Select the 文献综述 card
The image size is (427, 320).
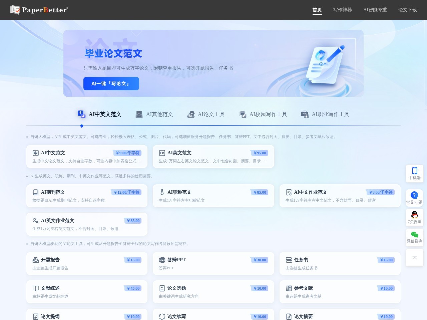click(87, 292)
